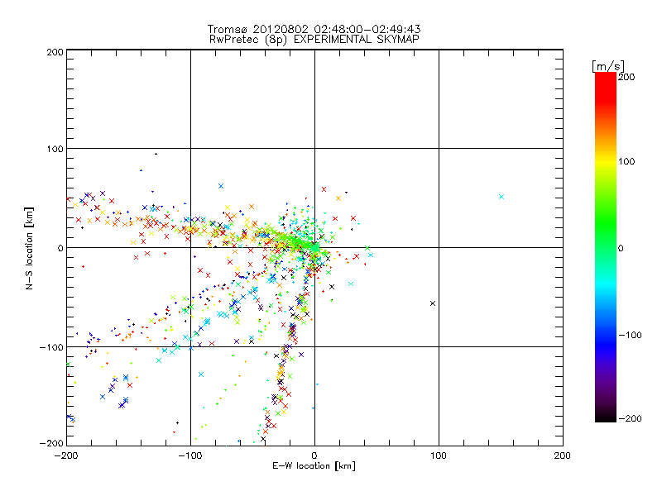The height and width of the screenshot is (496, 662).
Task: Click the N-S axis "100" tick label
Action: pos(55,149)
